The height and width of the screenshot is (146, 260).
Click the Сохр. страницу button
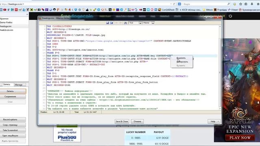click(x=13, y=125)
